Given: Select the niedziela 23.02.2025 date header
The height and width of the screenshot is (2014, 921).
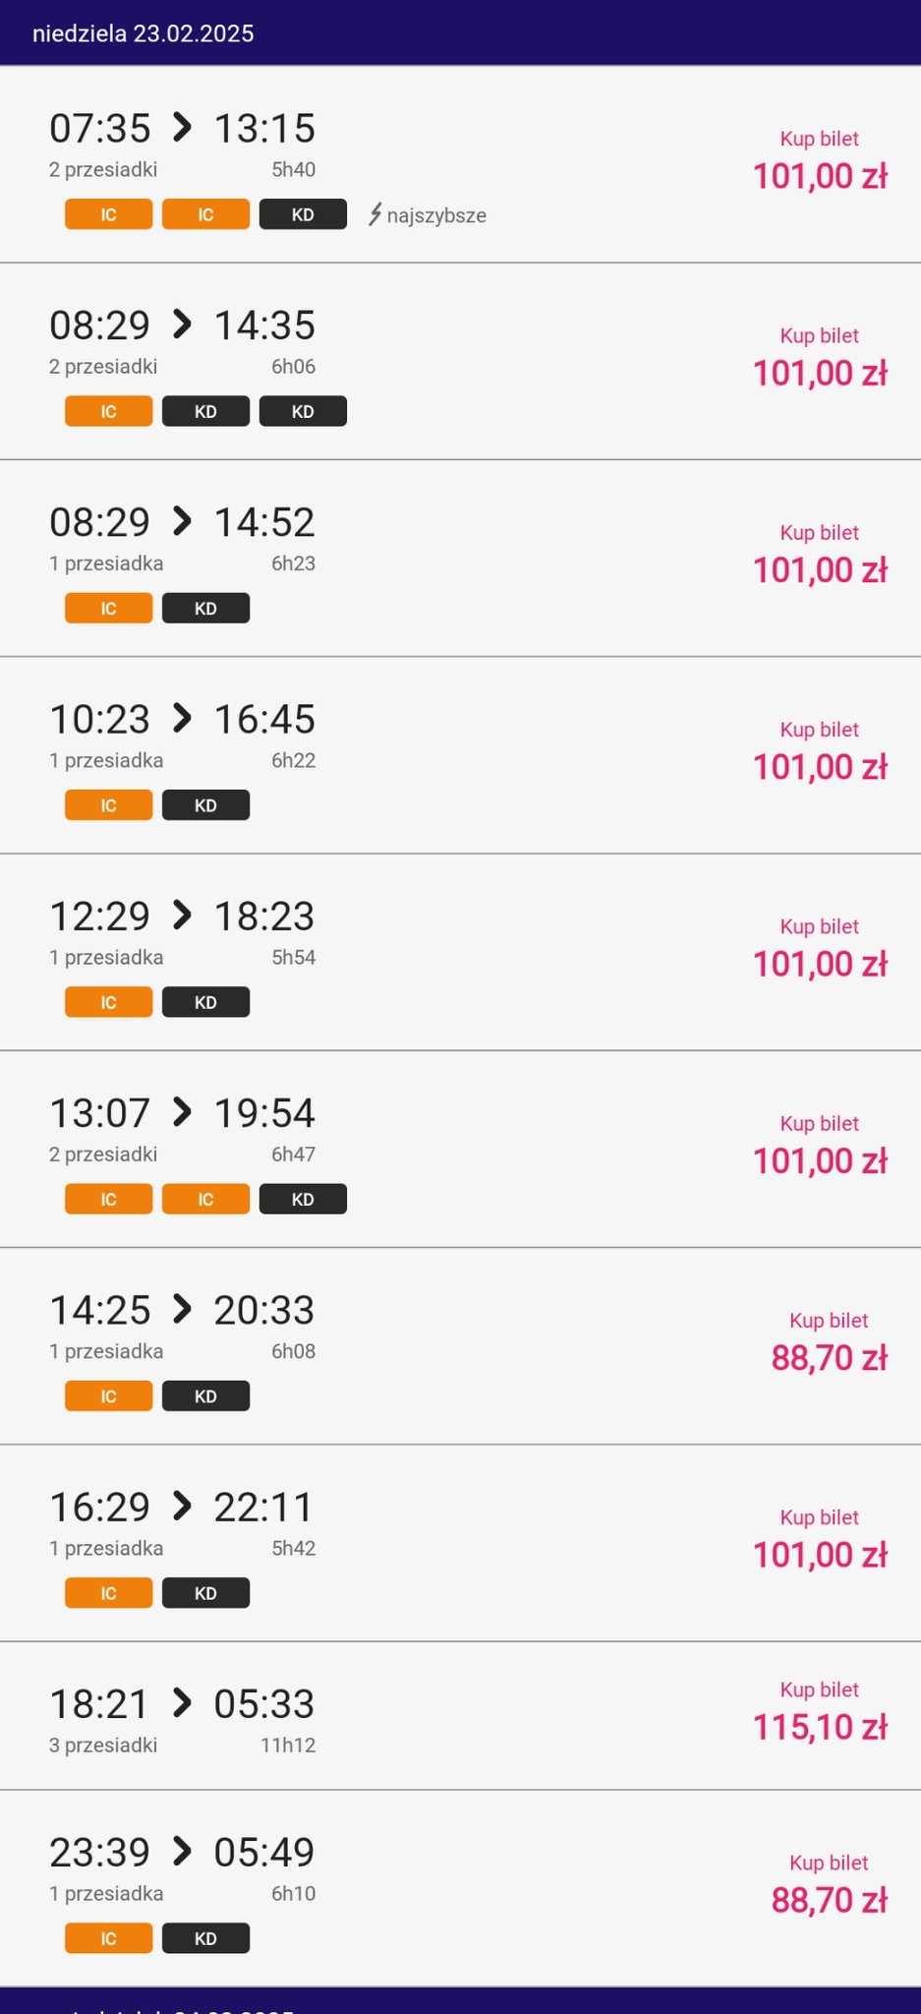Looking at the screenshot, I should click(x=144, y=33).
